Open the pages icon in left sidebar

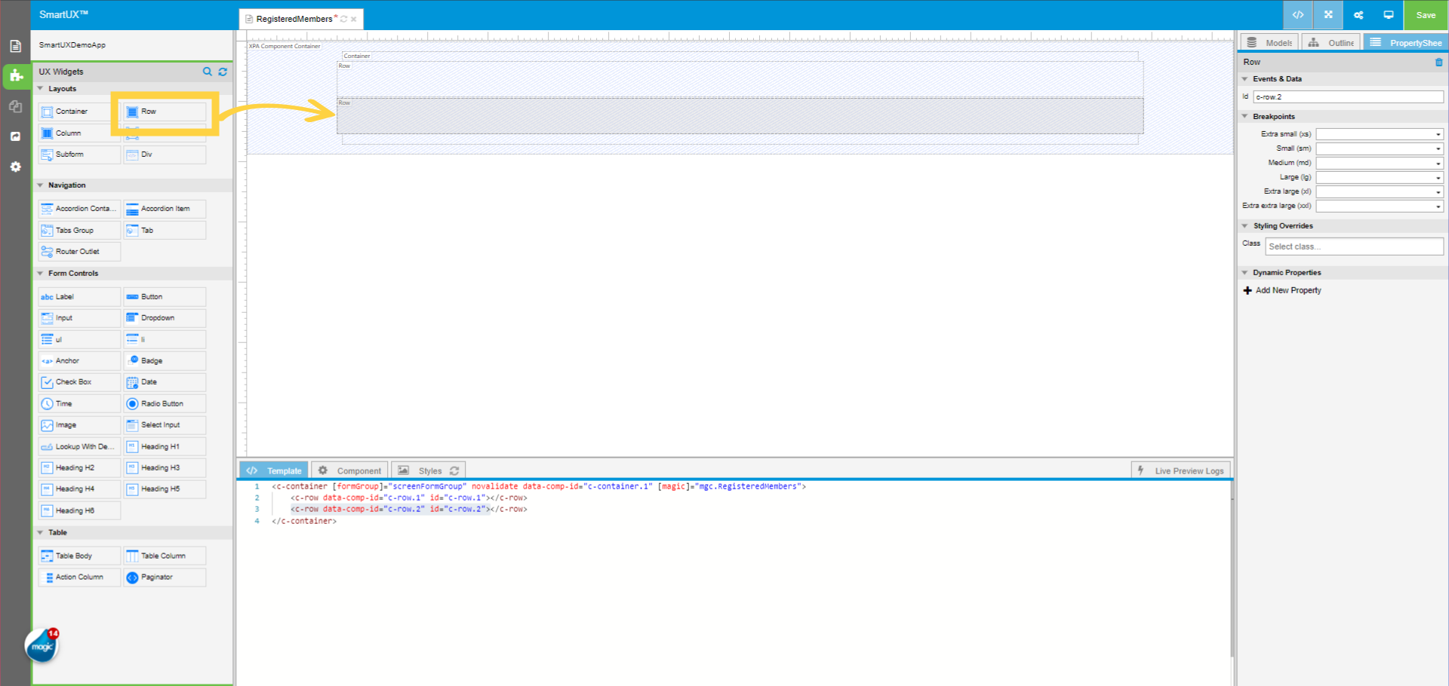(x=15, y=46)
